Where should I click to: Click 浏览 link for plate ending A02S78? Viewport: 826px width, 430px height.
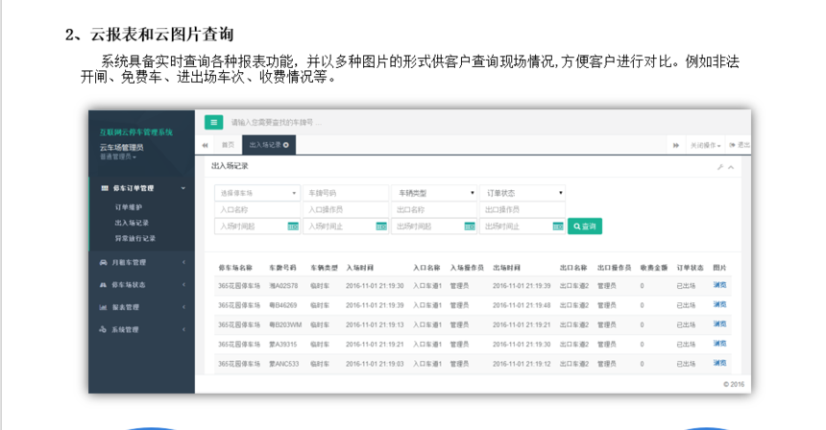(719, 285)
